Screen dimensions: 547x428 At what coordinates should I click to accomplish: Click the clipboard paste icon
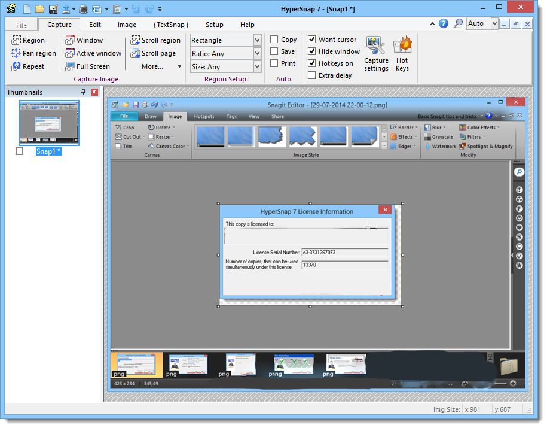point(117,9)
